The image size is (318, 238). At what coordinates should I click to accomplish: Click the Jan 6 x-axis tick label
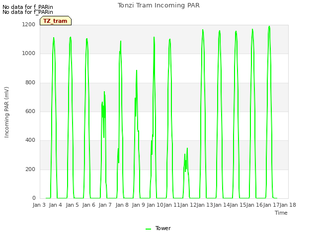[x=88, y=205]
